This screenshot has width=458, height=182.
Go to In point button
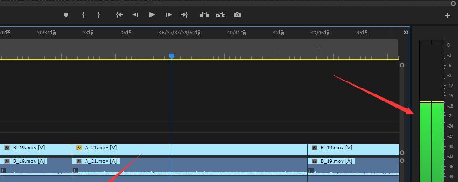click(x=120, y=15)
